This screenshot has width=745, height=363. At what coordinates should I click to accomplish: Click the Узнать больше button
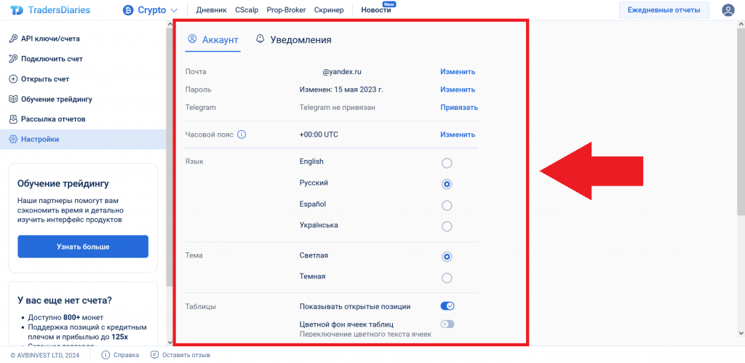[x=83, y=247]
